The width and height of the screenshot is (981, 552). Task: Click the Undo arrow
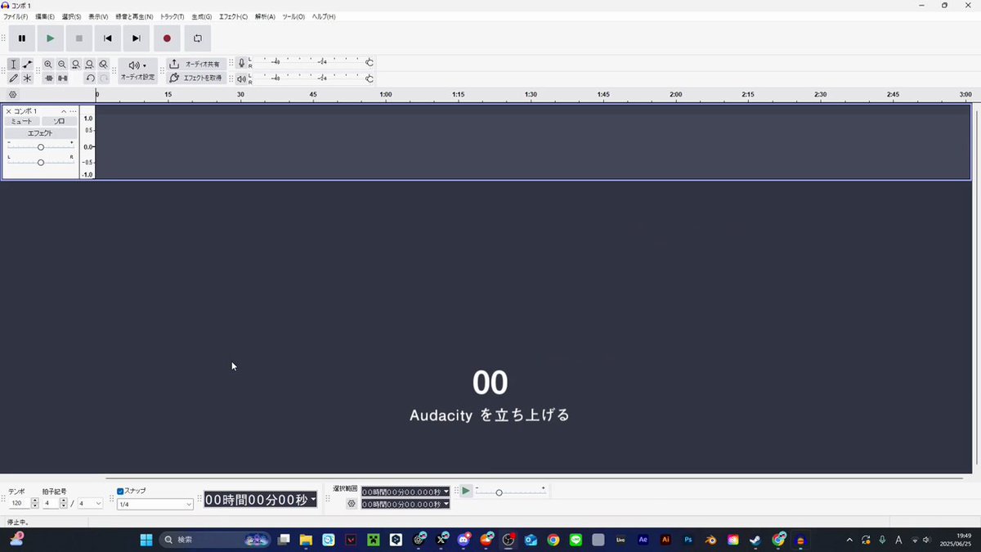tap(90, 79)
